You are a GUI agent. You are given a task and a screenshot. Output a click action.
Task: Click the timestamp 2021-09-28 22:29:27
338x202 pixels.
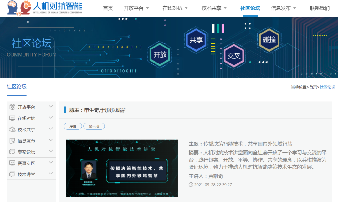pyautogui.click(x=213, y=185)
